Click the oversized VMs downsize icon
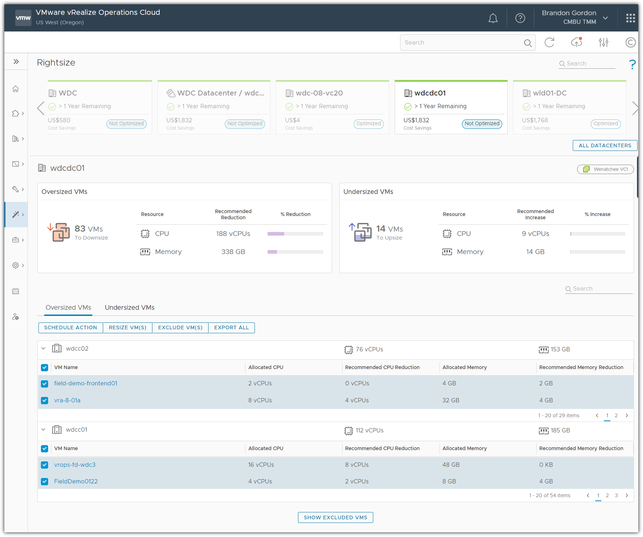This screenshot has height=537, width=643. (59, 232)
